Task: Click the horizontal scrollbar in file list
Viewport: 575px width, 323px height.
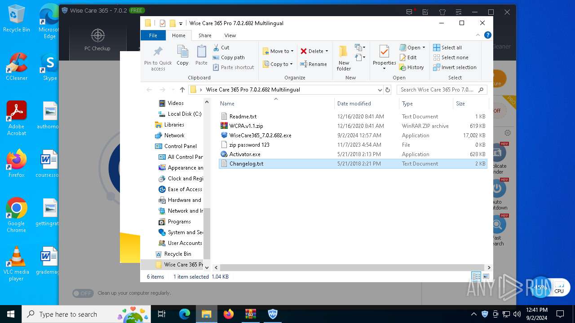Action: tap(353, 267)
